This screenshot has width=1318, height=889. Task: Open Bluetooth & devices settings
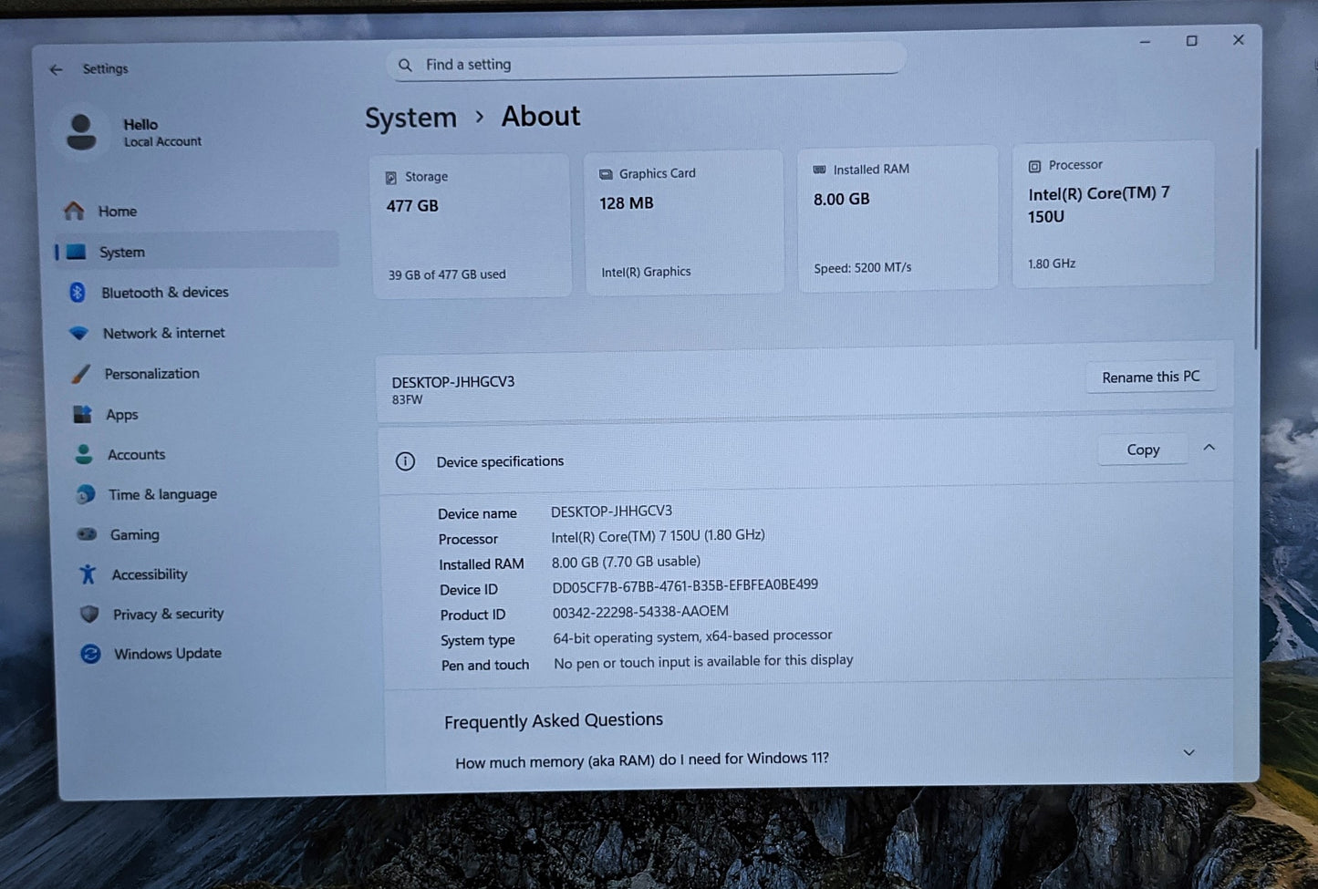pos(164,292)
